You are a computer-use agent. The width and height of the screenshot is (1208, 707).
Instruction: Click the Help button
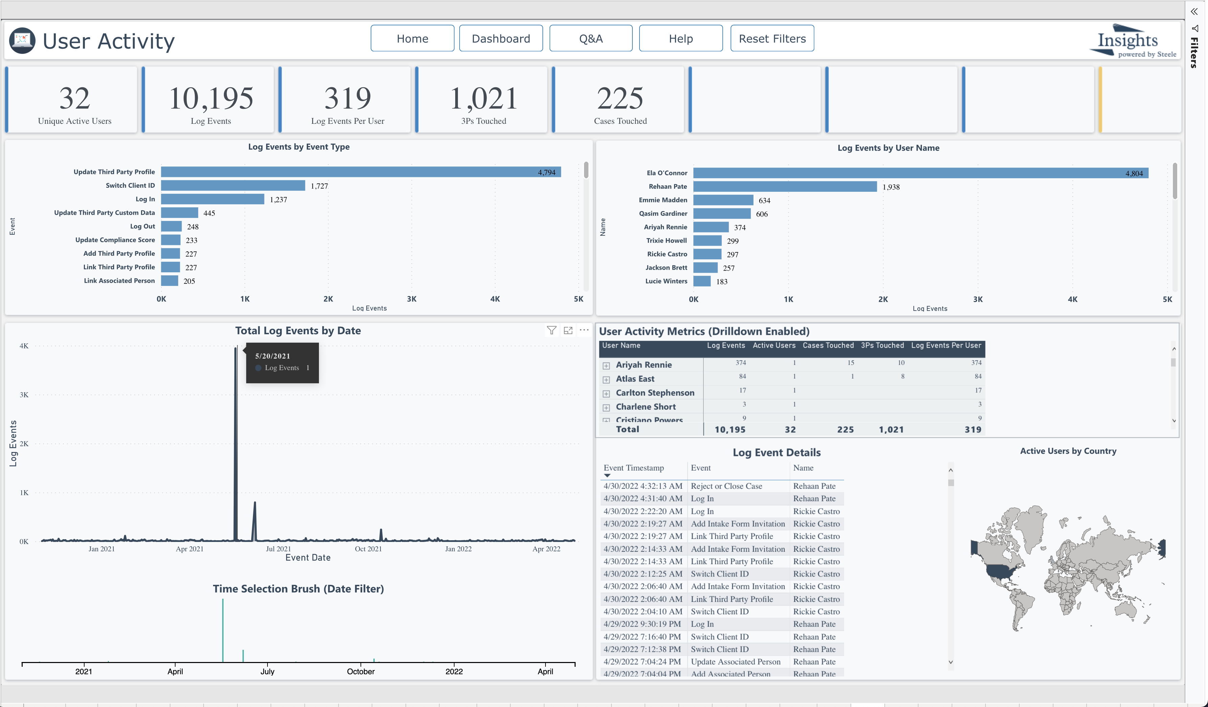point(680,38)
